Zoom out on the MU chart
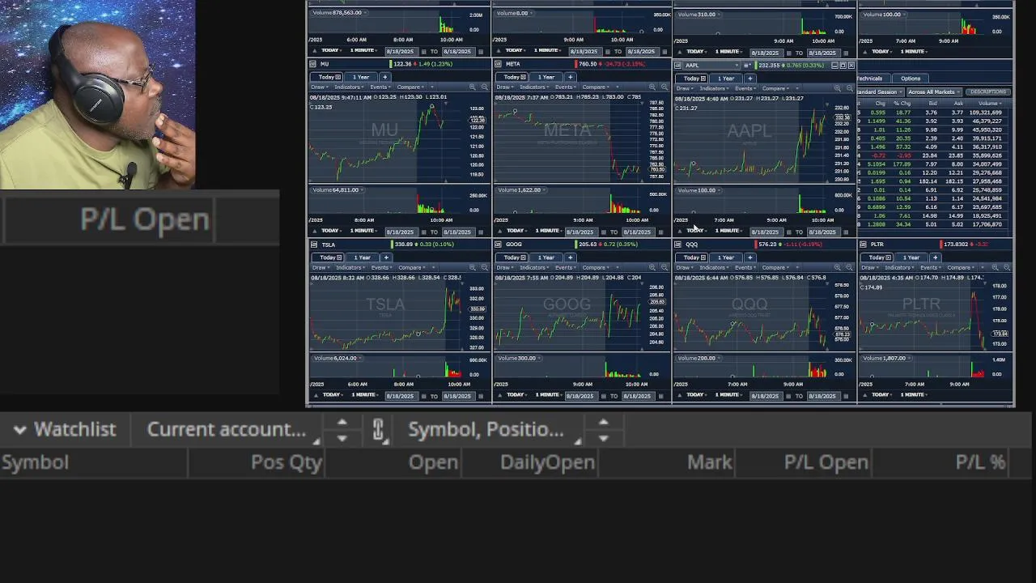1036x583 pixels. point(484,87)
